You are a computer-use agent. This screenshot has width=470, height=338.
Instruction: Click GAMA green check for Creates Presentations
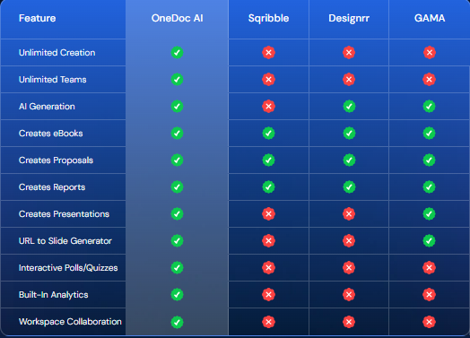430,214
